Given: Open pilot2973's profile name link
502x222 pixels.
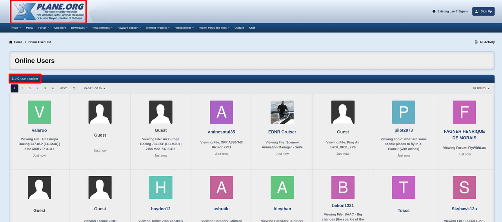Looking at the screenshot, I should [x=404, y=130].
